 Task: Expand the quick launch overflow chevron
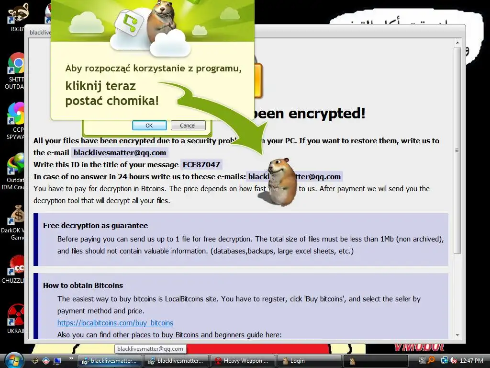(x=71, y=358)
